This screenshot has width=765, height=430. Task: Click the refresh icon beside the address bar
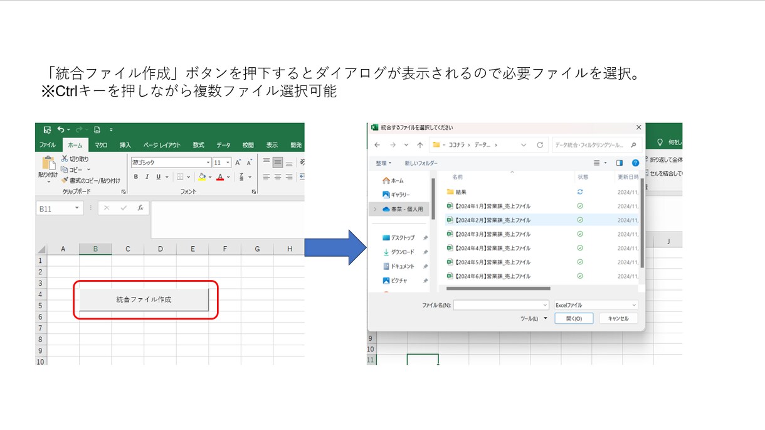[x=540, y=145]
